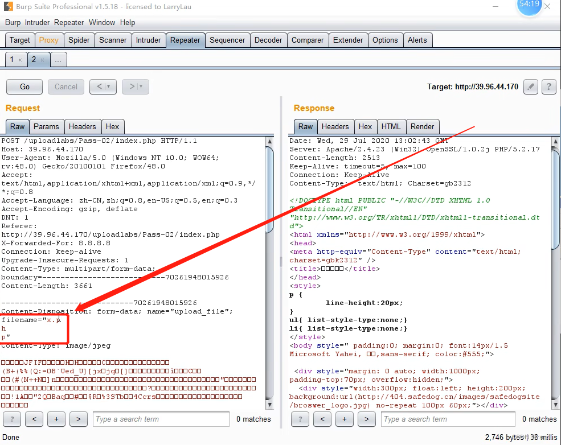Open help with the question mark beside target
The width and height of the screenshot is (561, 445).
[x=549, y=86]
